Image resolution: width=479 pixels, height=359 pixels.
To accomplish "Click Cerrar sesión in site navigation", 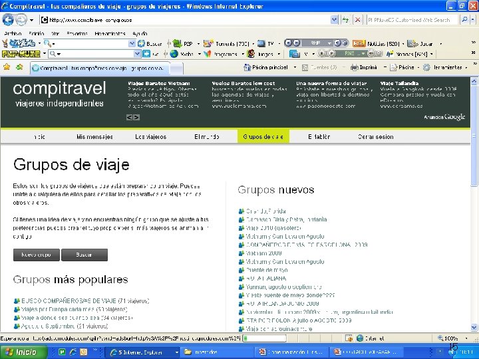I will click(375, 137).
